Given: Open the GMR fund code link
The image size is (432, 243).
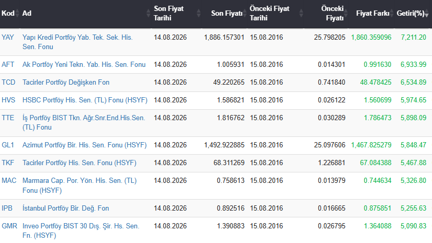Looking at the screenshot, I should point(9,226).
